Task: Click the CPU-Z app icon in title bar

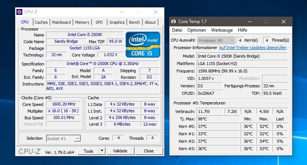Action: pos(19,12)
